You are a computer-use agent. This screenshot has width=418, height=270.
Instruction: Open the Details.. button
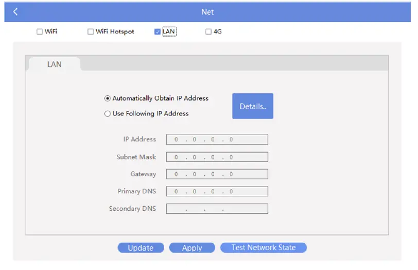click(253, 106)
